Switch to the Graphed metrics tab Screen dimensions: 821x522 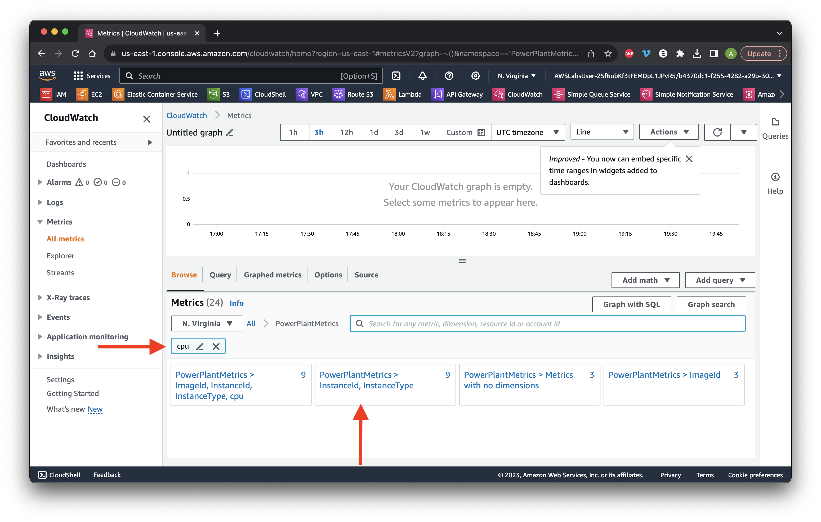pyautogui.click(x=273, y=274)
